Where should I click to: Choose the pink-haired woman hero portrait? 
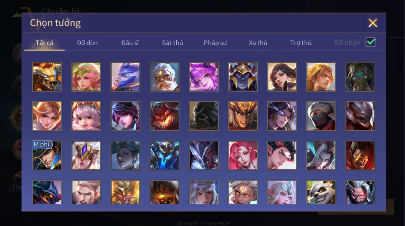click(x=243, y=155)
